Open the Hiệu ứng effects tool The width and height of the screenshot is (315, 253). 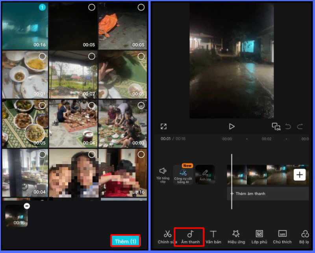click(236, 236)
